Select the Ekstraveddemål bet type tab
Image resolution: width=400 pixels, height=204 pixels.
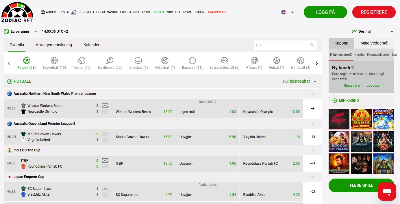pos(378,55)
